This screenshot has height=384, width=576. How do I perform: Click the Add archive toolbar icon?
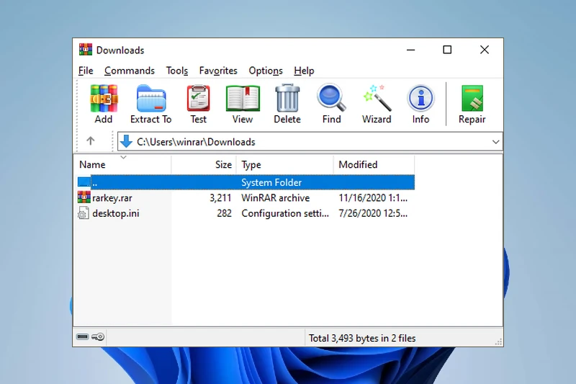click(x=104, y=98)
